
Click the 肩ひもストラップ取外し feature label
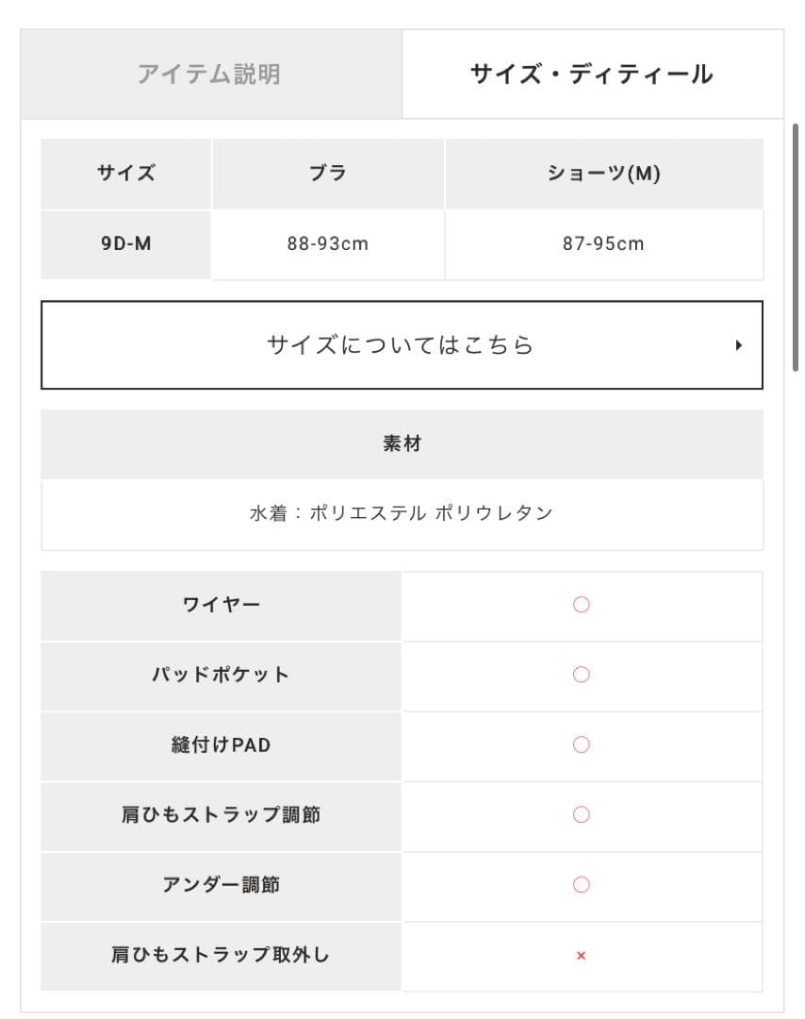pos(222,955)
